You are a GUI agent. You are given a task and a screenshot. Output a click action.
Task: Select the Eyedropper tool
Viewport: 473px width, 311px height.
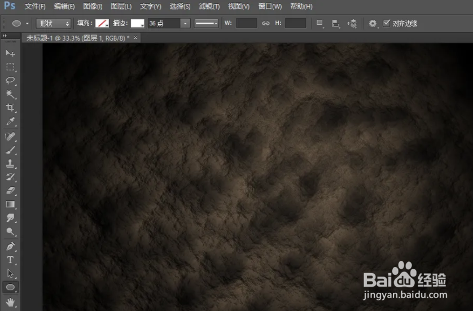(10, 121)
